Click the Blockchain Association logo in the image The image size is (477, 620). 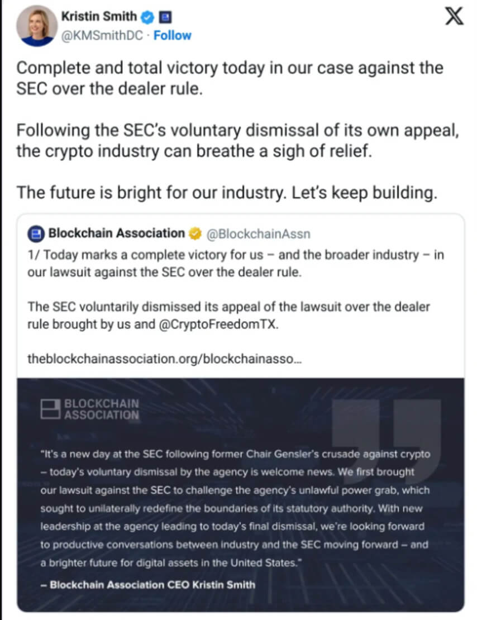tap(90, 409)
